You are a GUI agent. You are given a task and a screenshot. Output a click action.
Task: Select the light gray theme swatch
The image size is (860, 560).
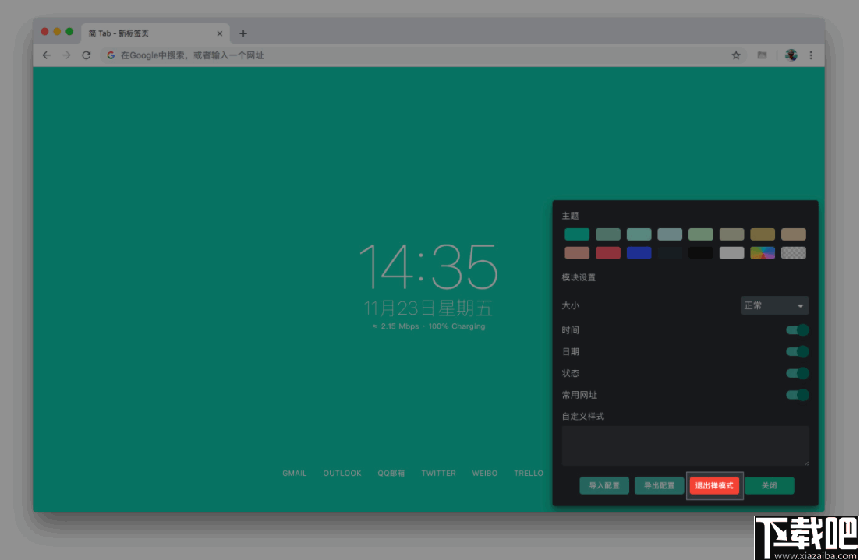point(731,252)
